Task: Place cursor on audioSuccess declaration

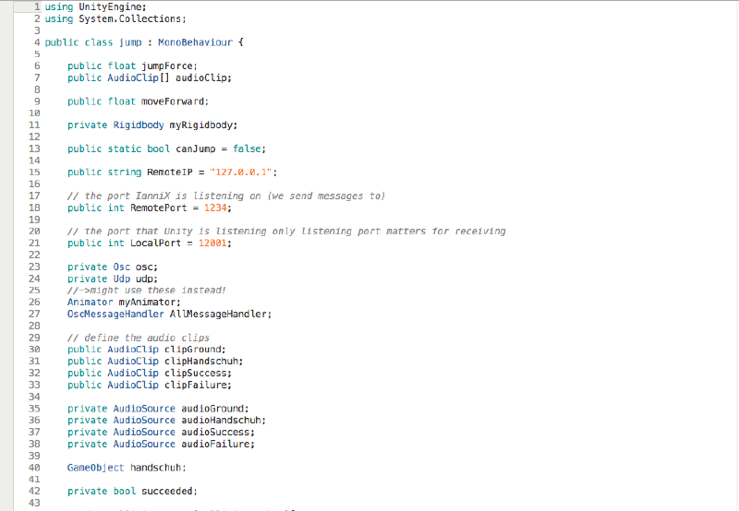Action: pos(216,432)
